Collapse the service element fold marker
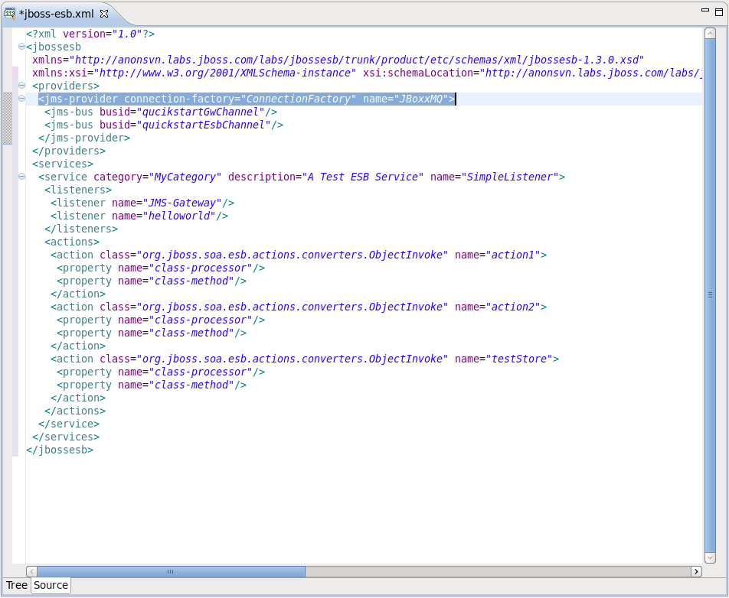 coord(21,177)
